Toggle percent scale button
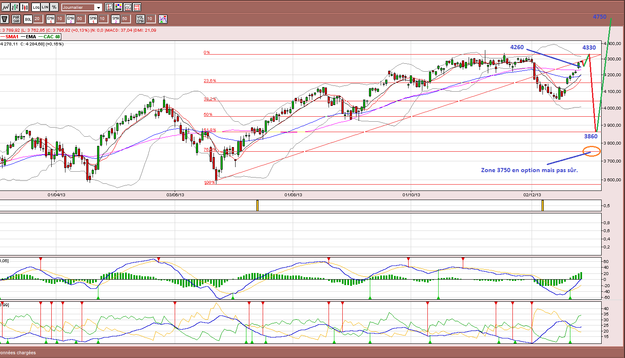 coord(54,7)
